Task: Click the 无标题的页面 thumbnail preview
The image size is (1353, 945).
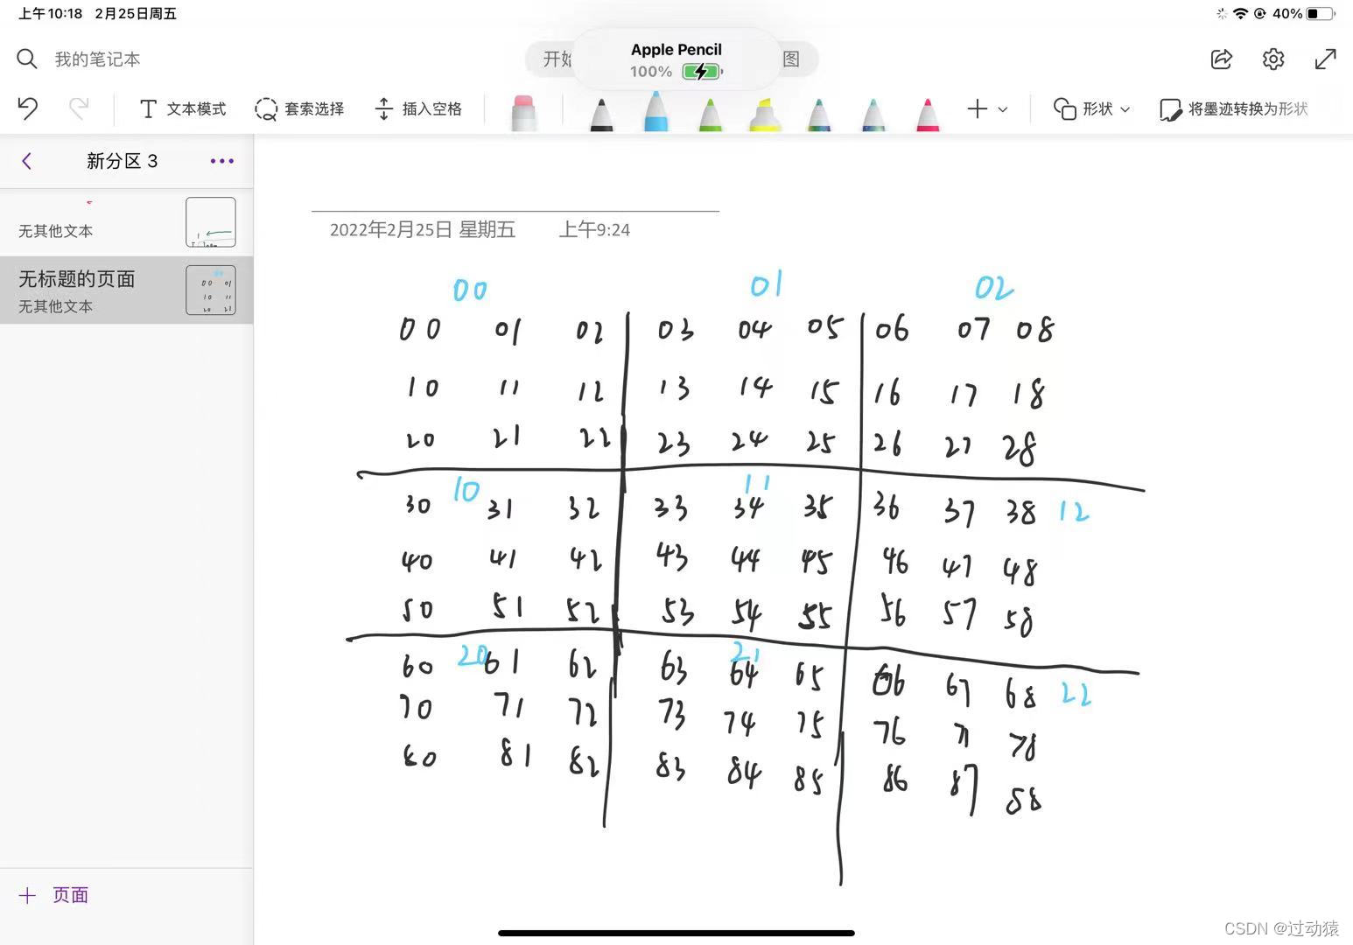Action: coord(211,290)
